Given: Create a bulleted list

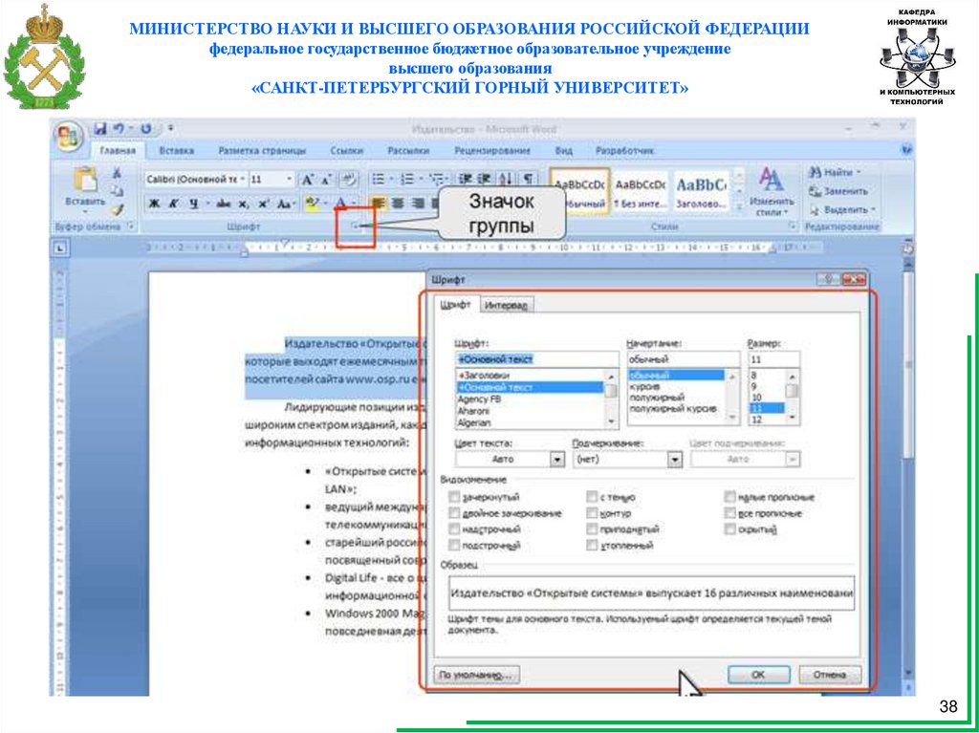Looking at the screenshot, I should [378, 180].
